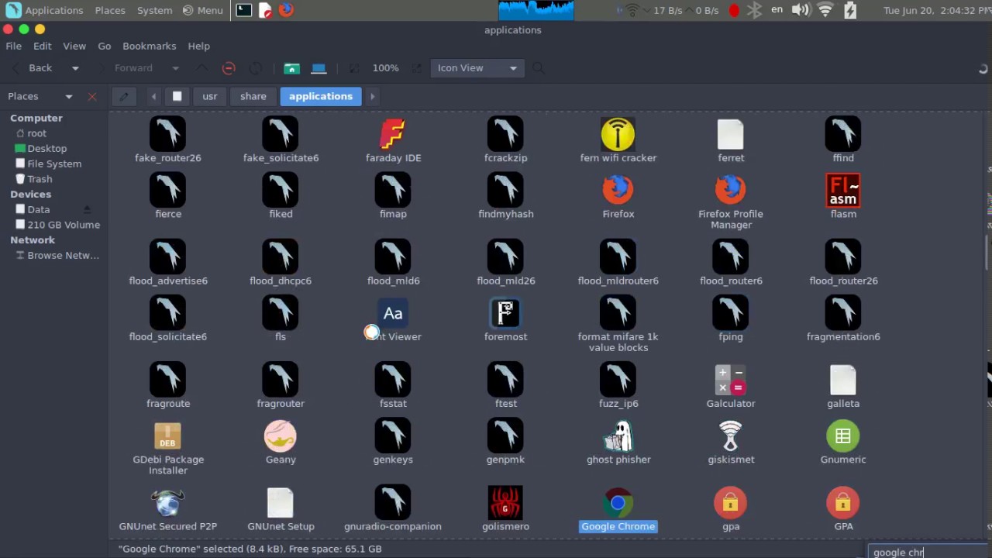The width and height of the screenshot is (992, 558).
Task: Eject the Data volume
Action: pyautogui.click(x=87, y=209)
